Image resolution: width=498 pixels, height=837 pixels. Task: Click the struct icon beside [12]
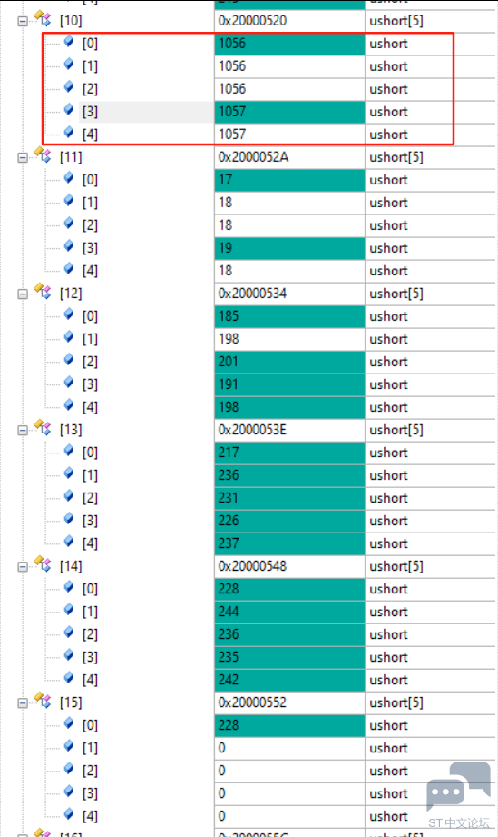pyautogui.click(x=42, y=292)
